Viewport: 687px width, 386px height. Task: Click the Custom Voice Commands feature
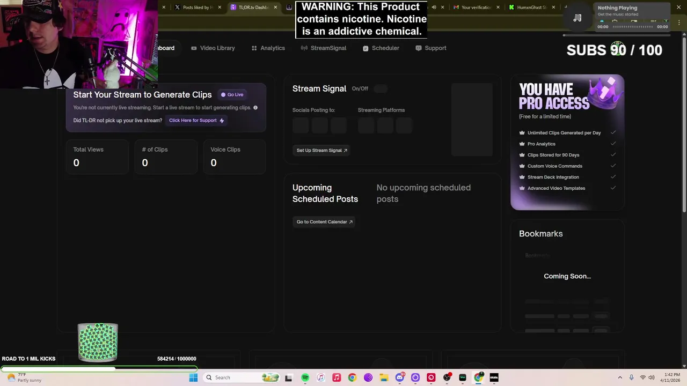[x=555, y=166]
